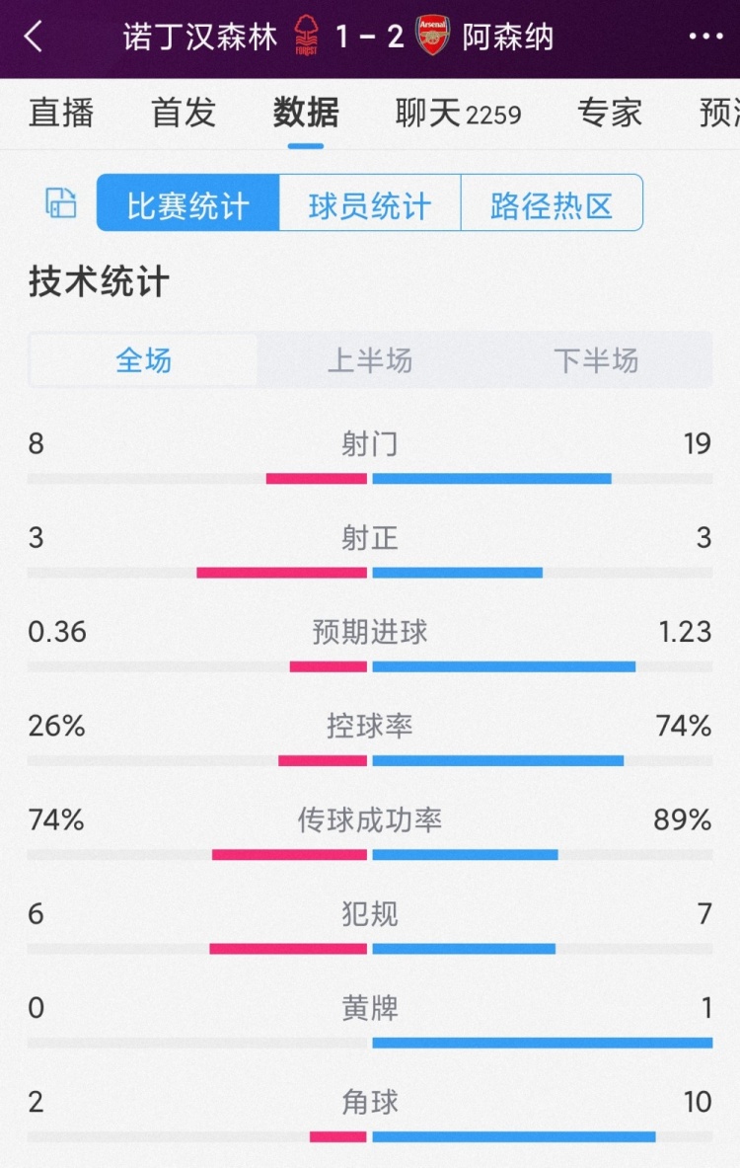Filter stats to 下半场 second half
The height and width of the screenshot is (1168, 740).
pos(596,360)
